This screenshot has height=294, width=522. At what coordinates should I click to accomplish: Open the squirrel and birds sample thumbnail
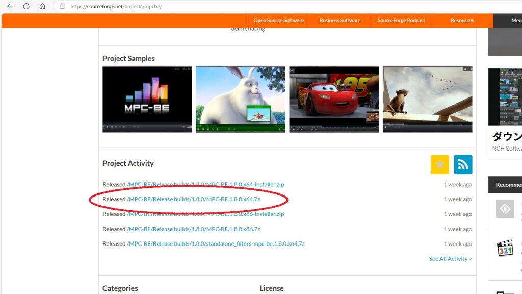[x=428, y=100]
